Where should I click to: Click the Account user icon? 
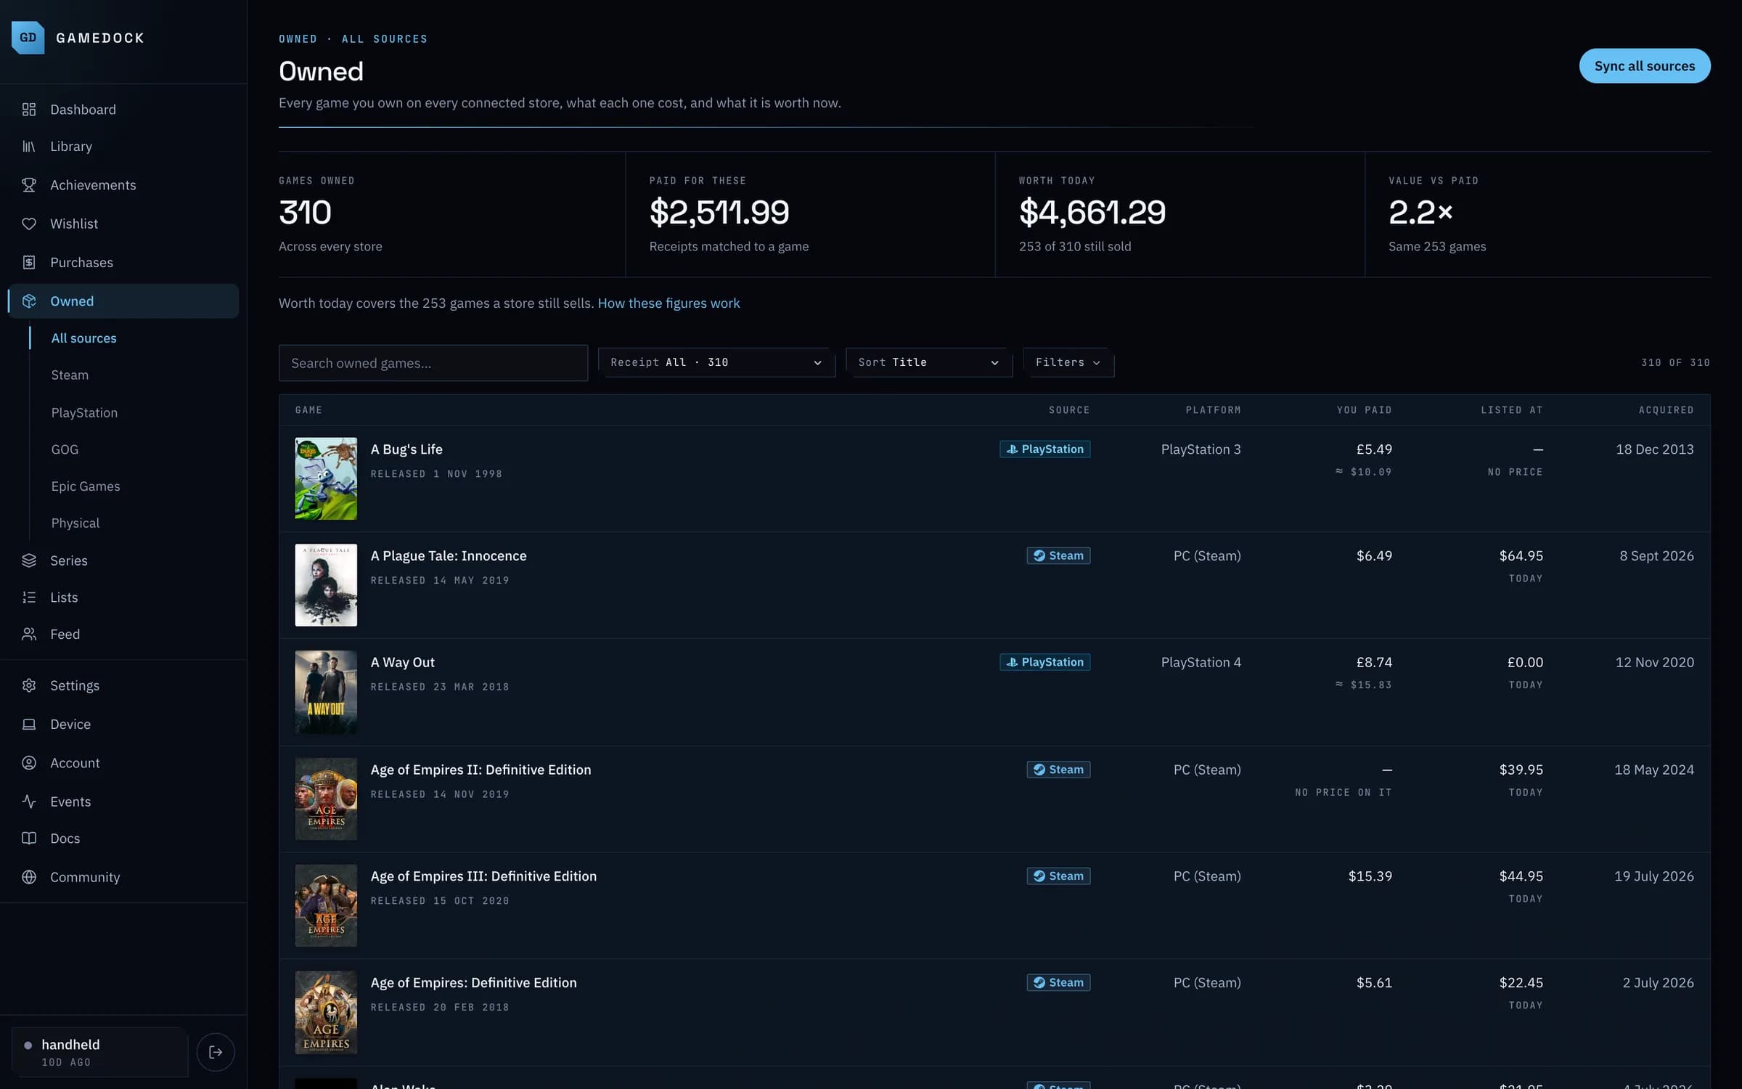pyautogui.click(x=29, y=763)
